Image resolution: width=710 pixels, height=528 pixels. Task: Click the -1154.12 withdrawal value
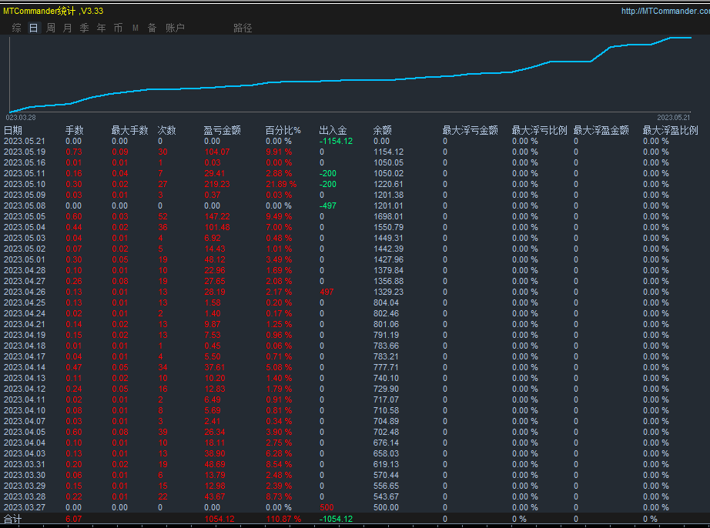click(336, 141)
